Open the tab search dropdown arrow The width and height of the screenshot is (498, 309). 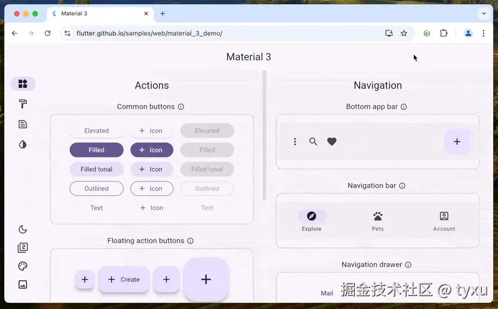(484, 14)
